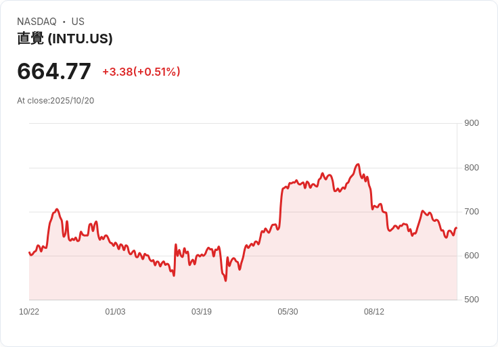This screenshot has width=498, height=347.
Task: Click the 08/12 date axis label
Action: coord(374,312)
